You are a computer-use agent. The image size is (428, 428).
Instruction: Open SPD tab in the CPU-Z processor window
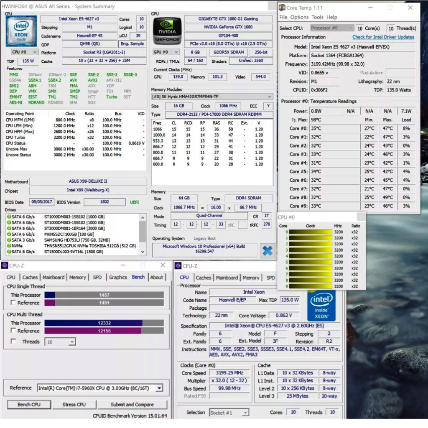pyautogui.click(x=270, y=278)
